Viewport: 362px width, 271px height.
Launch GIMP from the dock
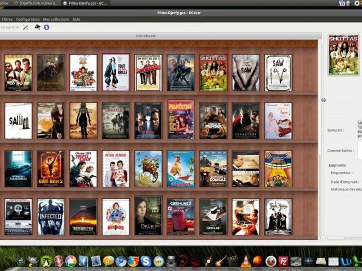tap(34, 261)
